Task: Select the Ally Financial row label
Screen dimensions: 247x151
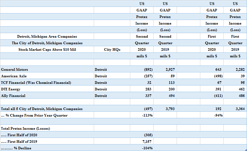Action: click(13, 96)
